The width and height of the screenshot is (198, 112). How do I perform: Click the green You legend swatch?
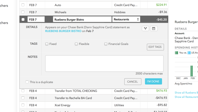(x=176, y=53)
